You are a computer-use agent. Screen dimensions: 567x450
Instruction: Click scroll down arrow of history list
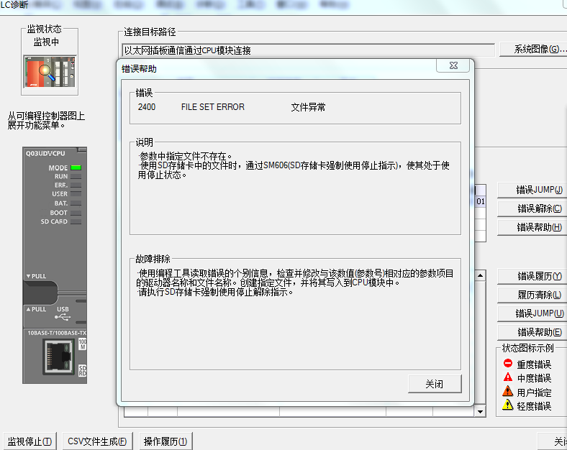481,411
